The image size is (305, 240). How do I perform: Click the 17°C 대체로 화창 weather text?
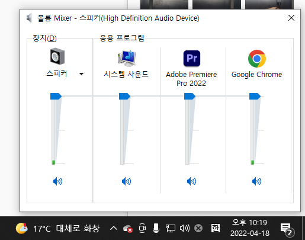66,229
